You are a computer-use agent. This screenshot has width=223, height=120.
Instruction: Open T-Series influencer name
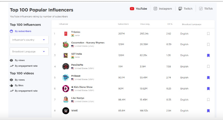pyautogui.click(x=76, y=32)
